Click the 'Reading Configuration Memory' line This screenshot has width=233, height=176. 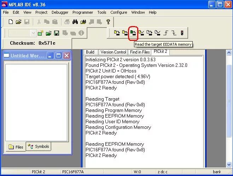click(118, 127)
